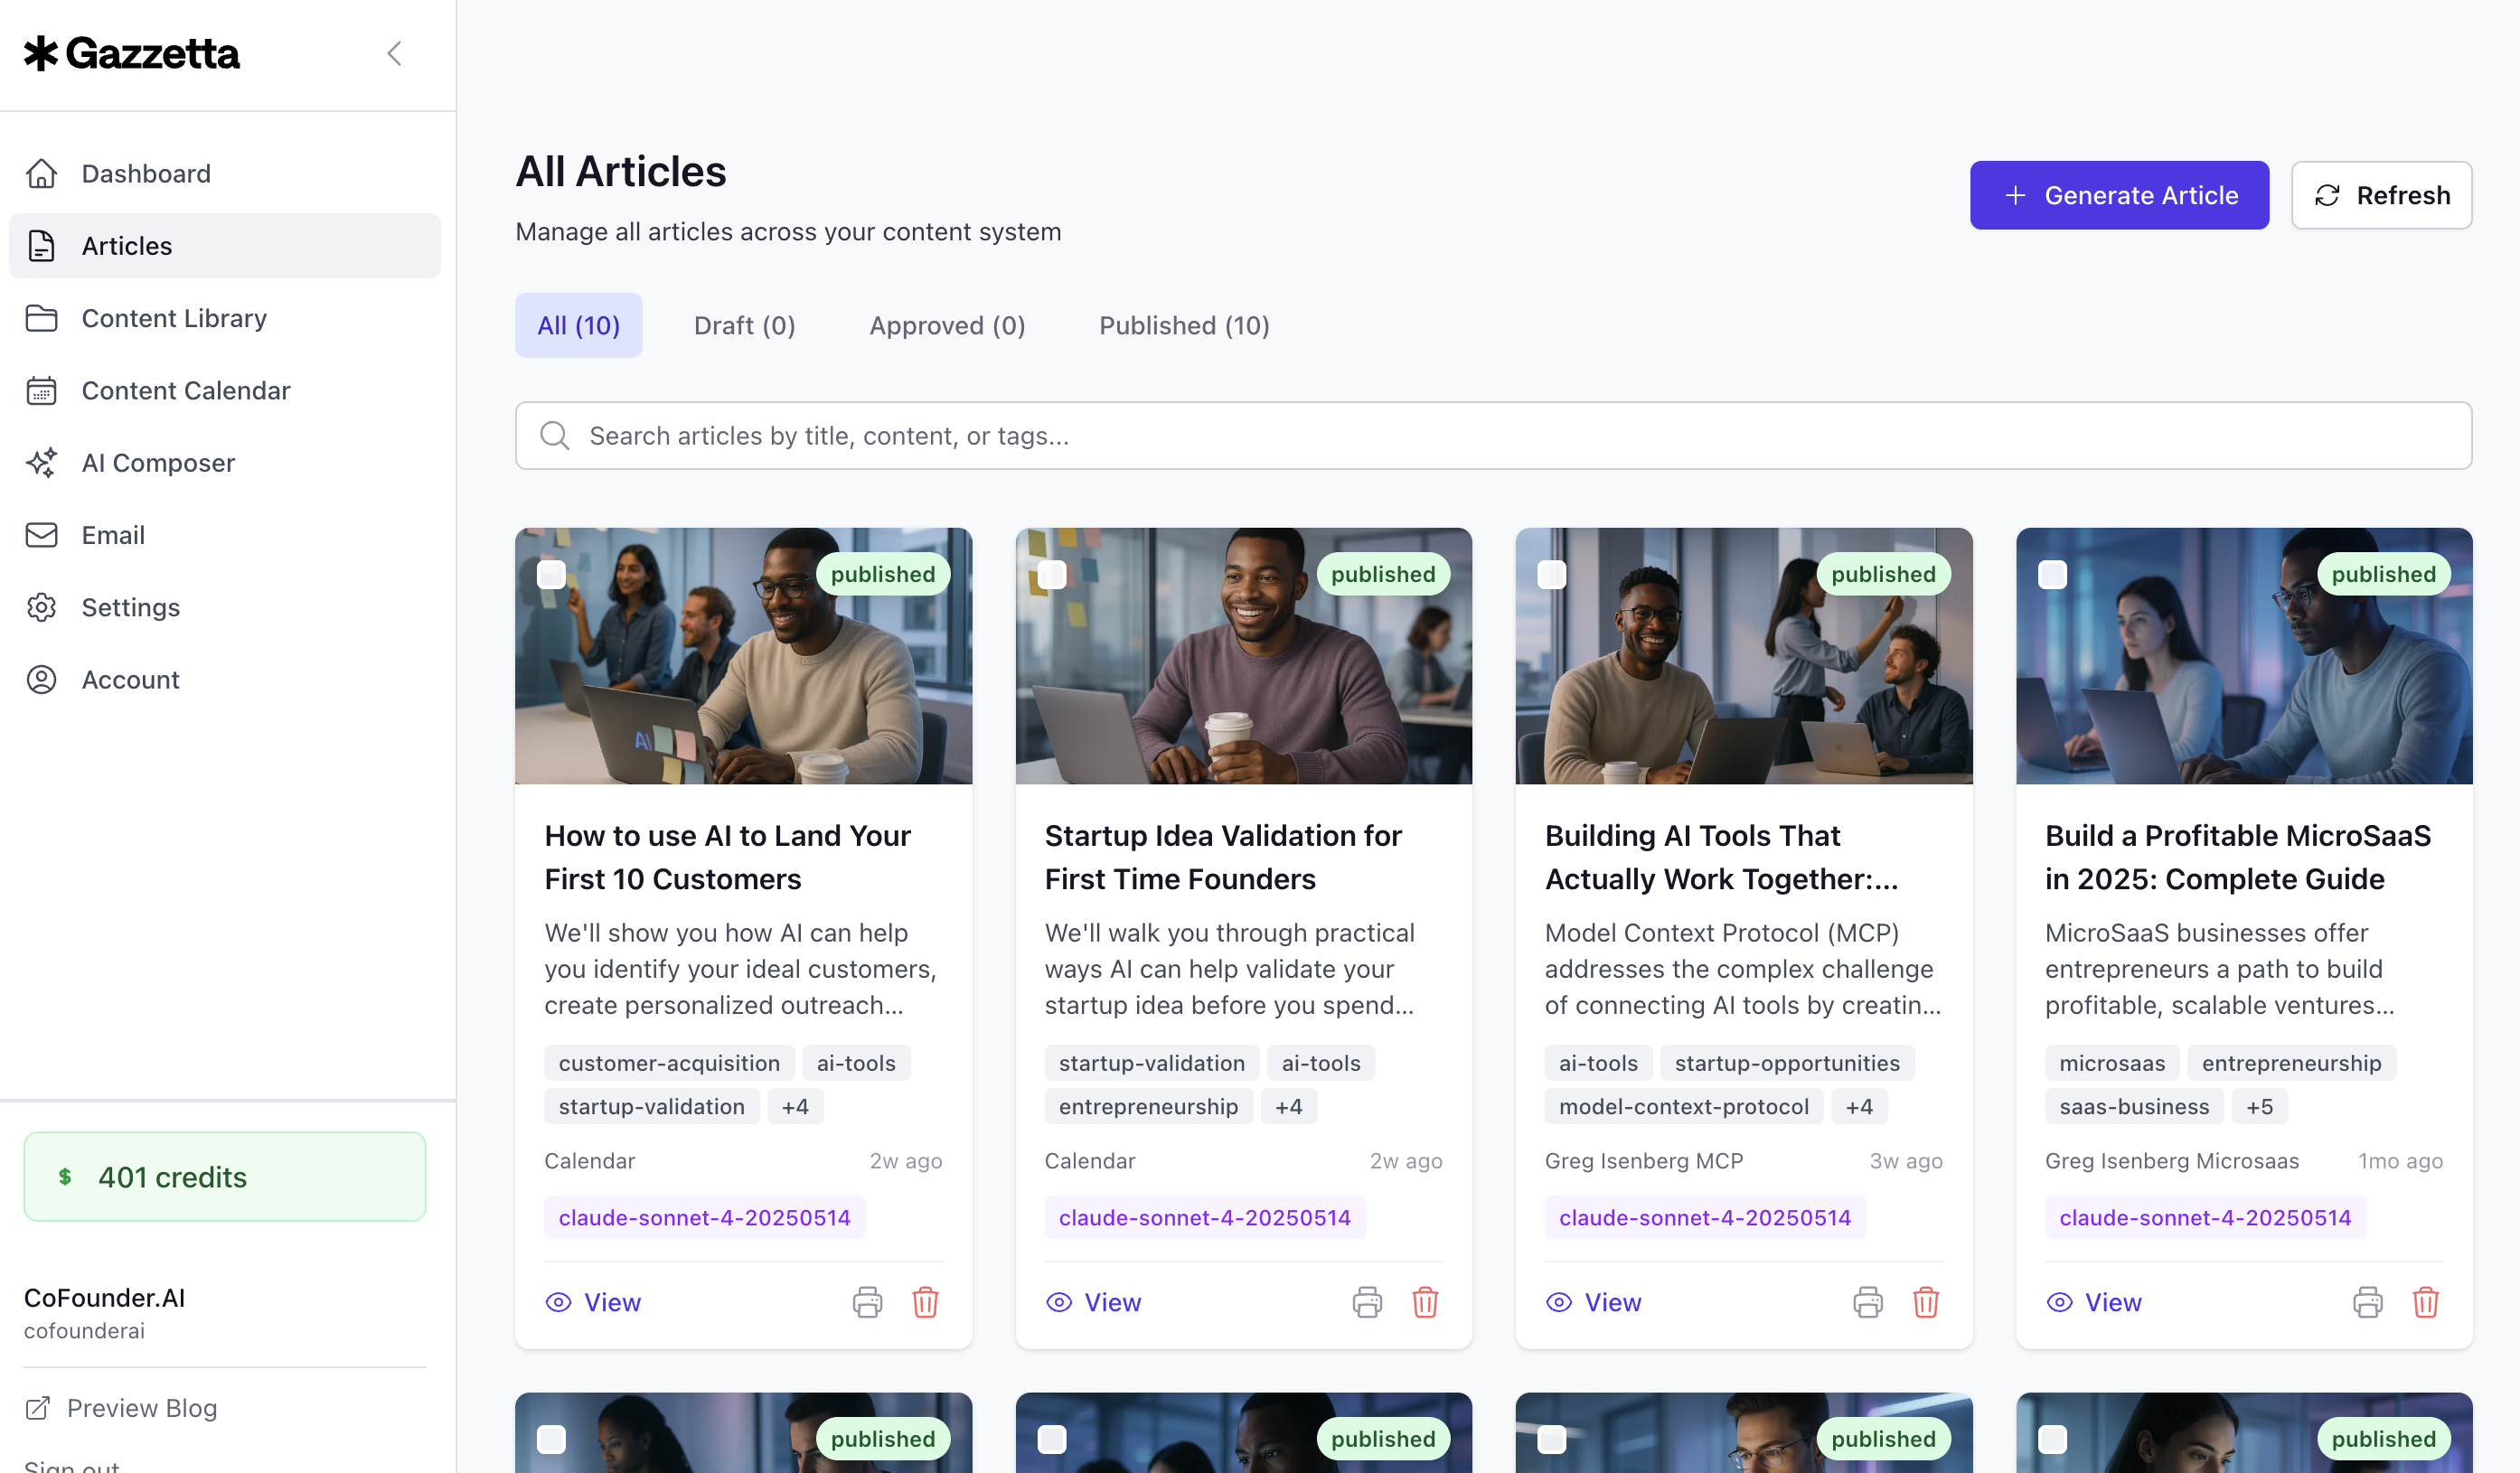Print the Startup Idea Validation article
The height and width of the screenshot is (1473, 2520).
pyautogui.click(x=1367, y=1302)
